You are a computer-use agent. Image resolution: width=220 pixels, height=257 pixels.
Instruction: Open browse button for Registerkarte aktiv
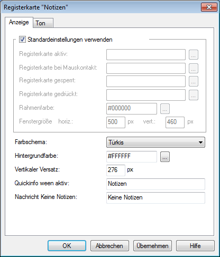click(x=194, y=54)
